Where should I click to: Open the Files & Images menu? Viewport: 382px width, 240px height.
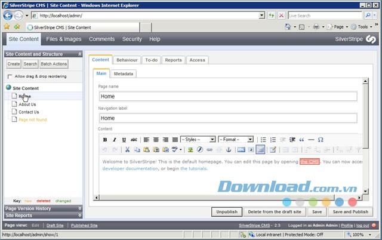(64, 39)
